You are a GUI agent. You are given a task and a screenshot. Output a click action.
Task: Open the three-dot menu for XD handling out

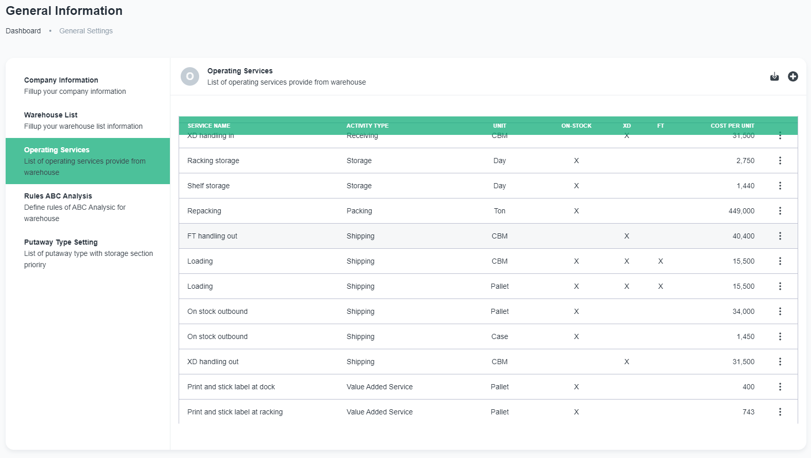[780, 362]
